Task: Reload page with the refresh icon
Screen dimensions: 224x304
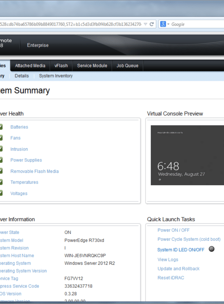Action: [x=152, y=24]
